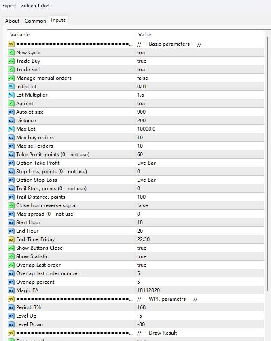Click the integer icon beside Period R%
Screen dimensions: 271x341
[x=11, y=307]
